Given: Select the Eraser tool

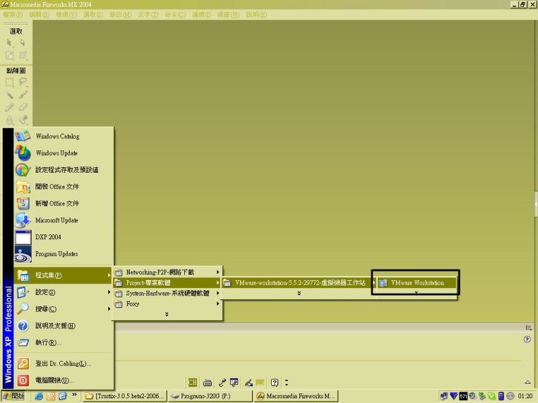Looking at the screenshot, I should point(23,107).
